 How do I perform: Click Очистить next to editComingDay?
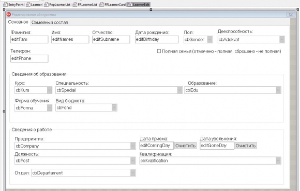point(185,146)
